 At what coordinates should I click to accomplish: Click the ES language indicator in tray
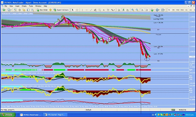click(153, 115)
